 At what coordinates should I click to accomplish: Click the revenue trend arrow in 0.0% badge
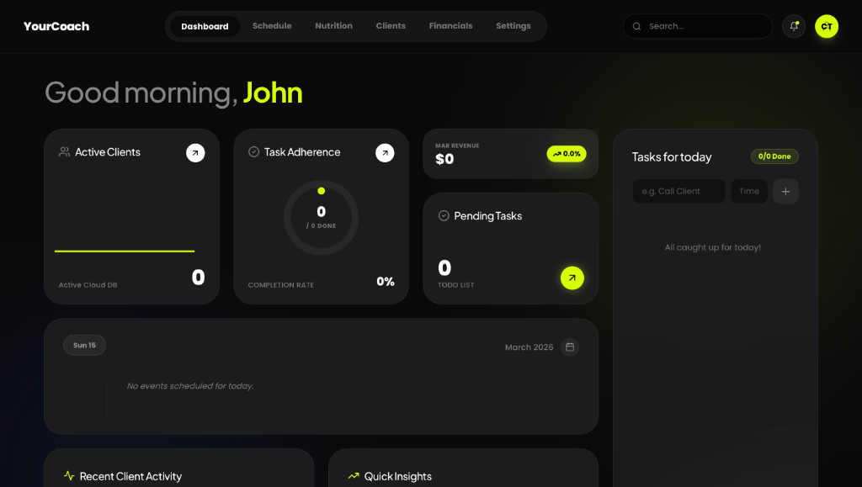click(x=556, y=154)
